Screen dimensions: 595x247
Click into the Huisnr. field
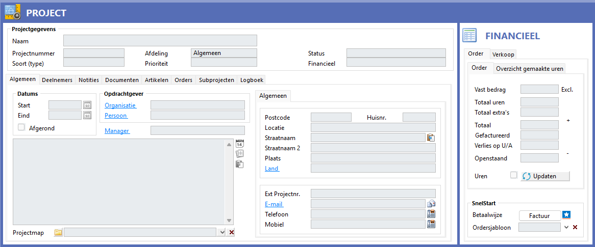(419, 117)
